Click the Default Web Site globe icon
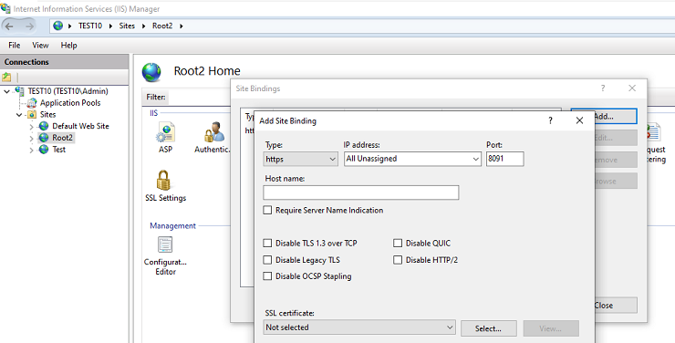Screen dimensions: 675x343 click(x=44, y=126)
